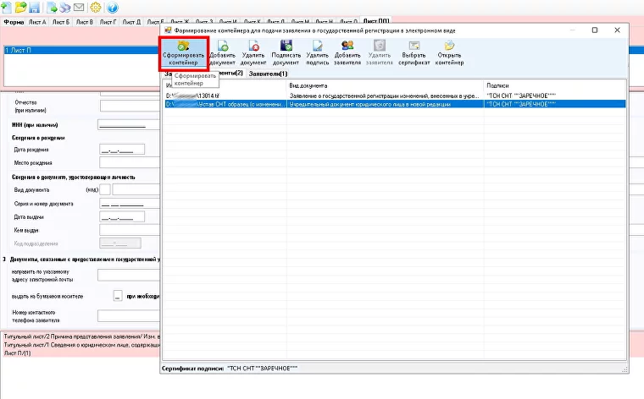Image resolution: width=644 pixels, height=399 pixels.
Task: Click the Кем выдан input field
Action: [130, 230]
